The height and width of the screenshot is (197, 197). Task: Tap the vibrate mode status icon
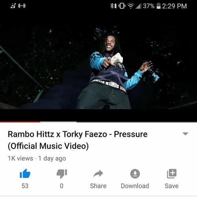click(122, 6)
